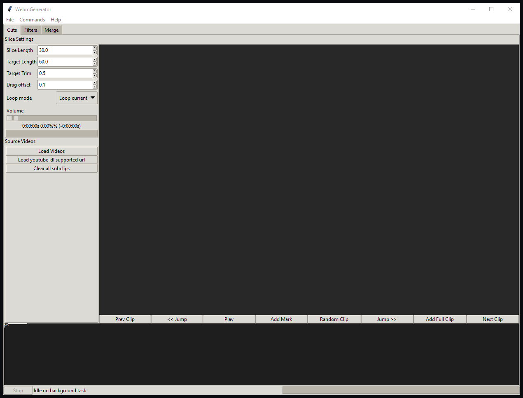
Task: Click the Add Mark button
Action: point(281,319)
